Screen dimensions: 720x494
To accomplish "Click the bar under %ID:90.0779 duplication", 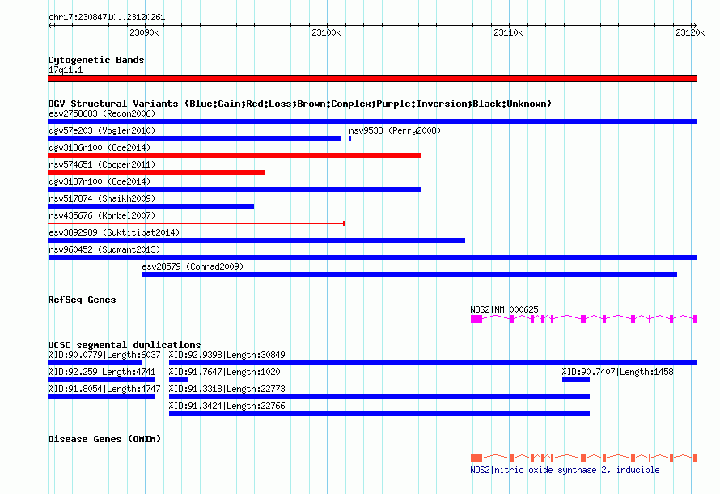I will (95, 363).
